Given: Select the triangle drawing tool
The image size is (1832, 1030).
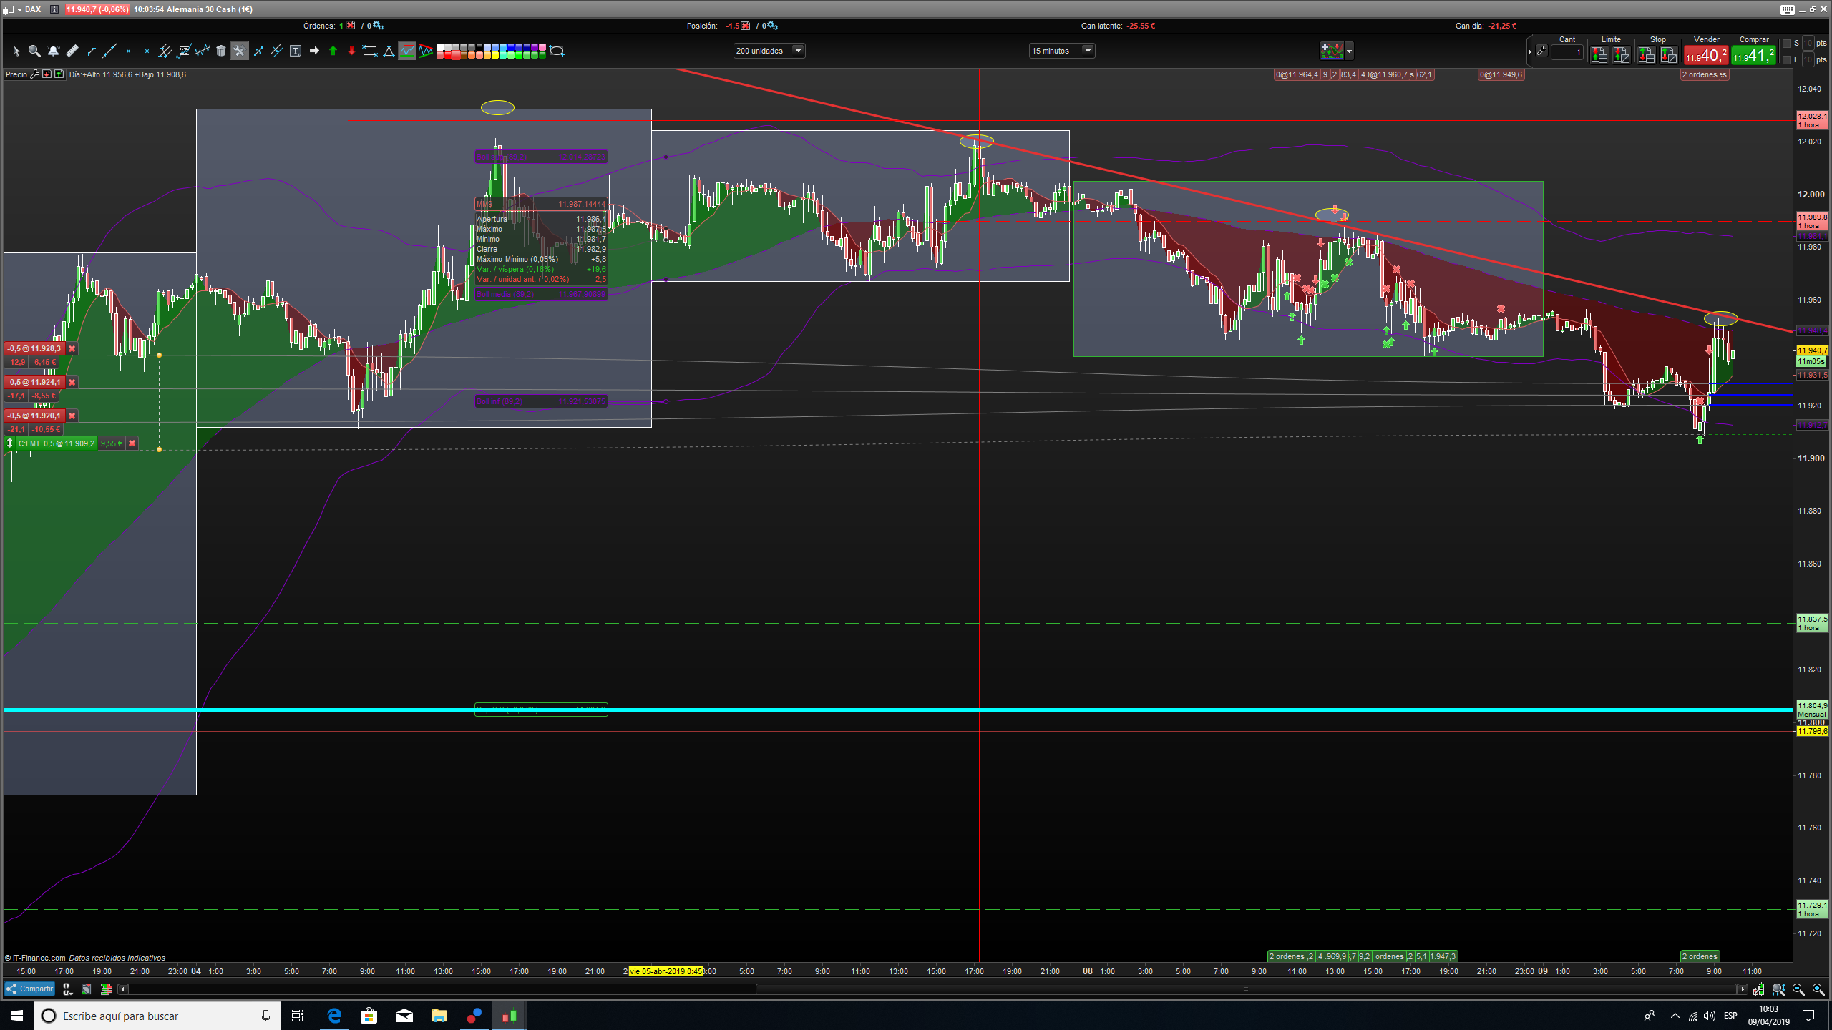Looking at the screenshot, I should coord(389,51).
